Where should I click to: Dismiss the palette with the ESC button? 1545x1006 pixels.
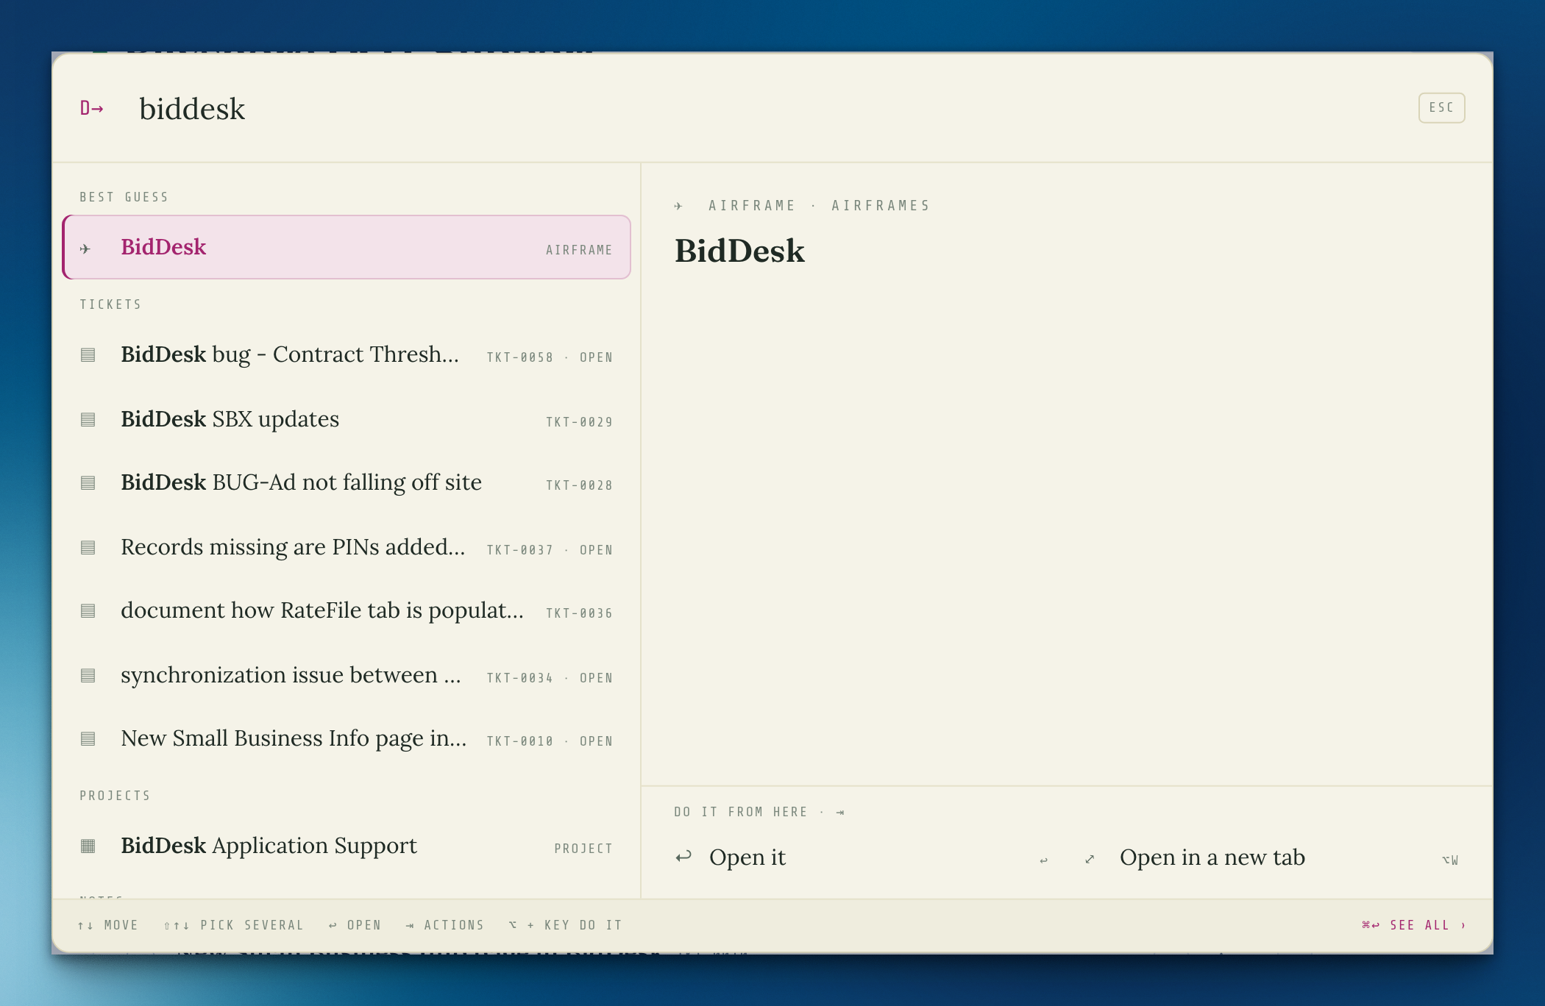click(1441, 107)
